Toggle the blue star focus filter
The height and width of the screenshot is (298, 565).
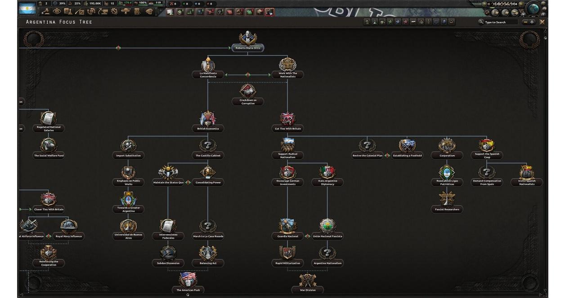click(x=398, y=22)
